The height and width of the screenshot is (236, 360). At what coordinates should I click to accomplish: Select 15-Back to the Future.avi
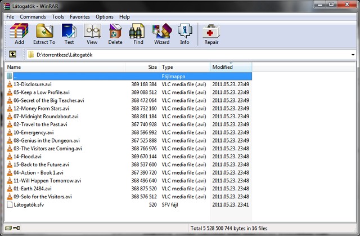click(41, 164)
